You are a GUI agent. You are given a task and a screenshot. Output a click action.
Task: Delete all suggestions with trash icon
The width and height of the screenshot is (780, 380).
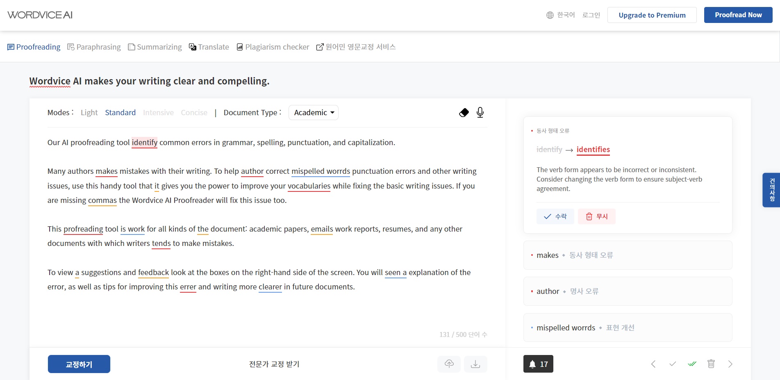pyautogui.click(x=711, y=364)
